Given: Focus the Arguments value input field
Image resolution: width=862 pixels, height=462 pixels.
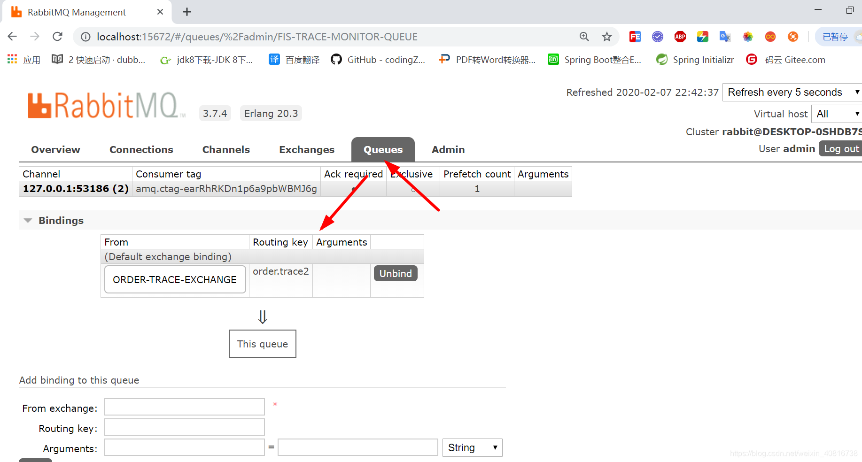Looking at the screenshot, I should tap(358, 447).
